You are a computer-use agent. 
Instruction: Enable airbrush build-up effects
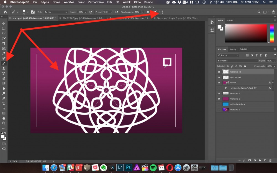[x=116, y=12]
